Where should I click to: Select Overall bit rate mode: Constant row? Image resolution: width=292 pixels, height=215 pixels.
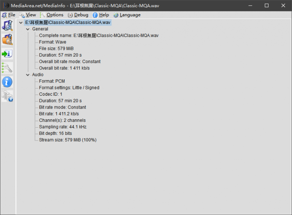coord(70,62)
